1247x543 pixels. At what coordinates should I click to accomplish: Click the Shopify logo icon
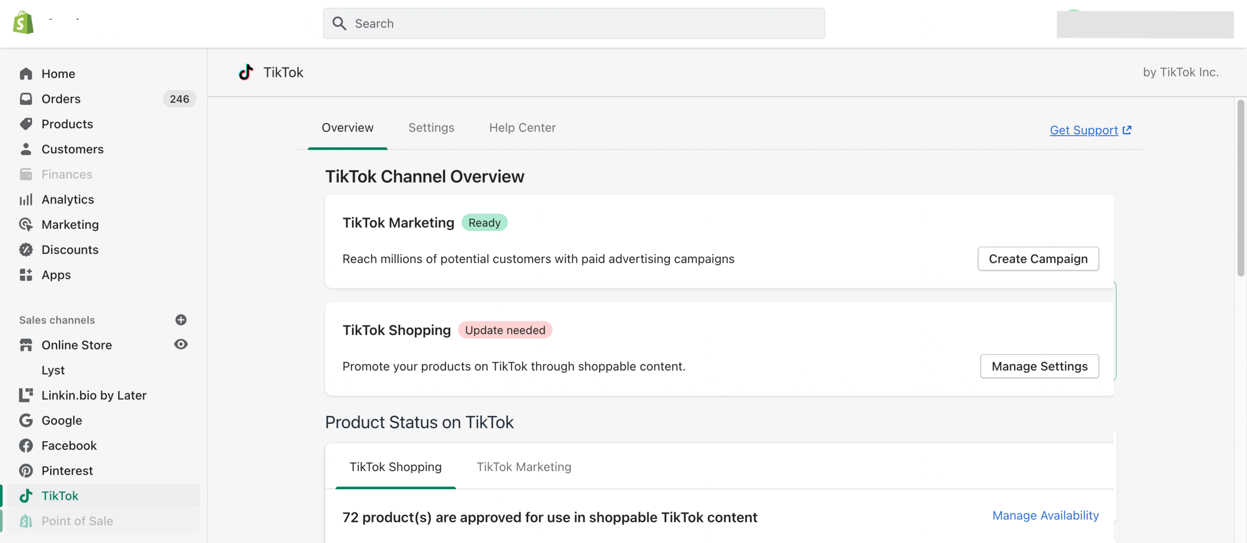tap(23, 22)
